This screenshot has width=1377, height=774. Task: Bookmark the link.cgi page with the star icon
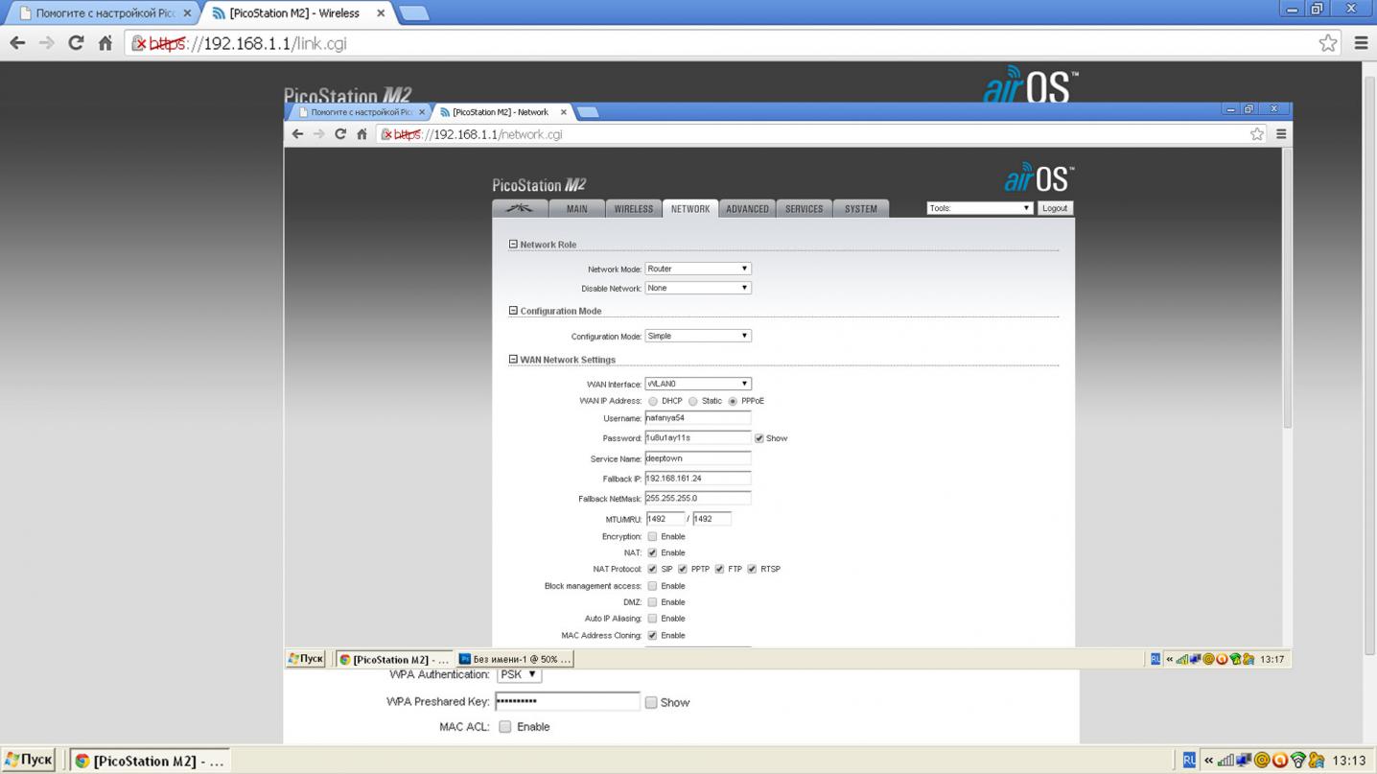pyautogui.click(x=1327, y=43)
